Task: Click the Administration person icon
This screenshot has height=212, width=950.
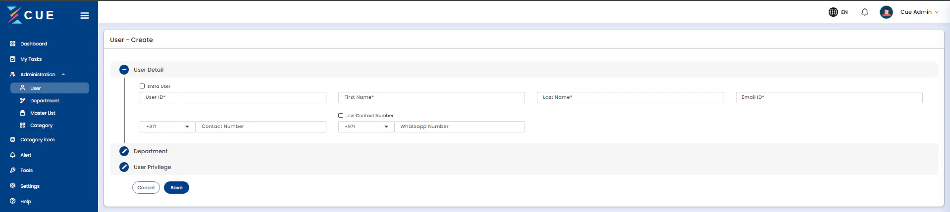Action: (x=12, y=75)
